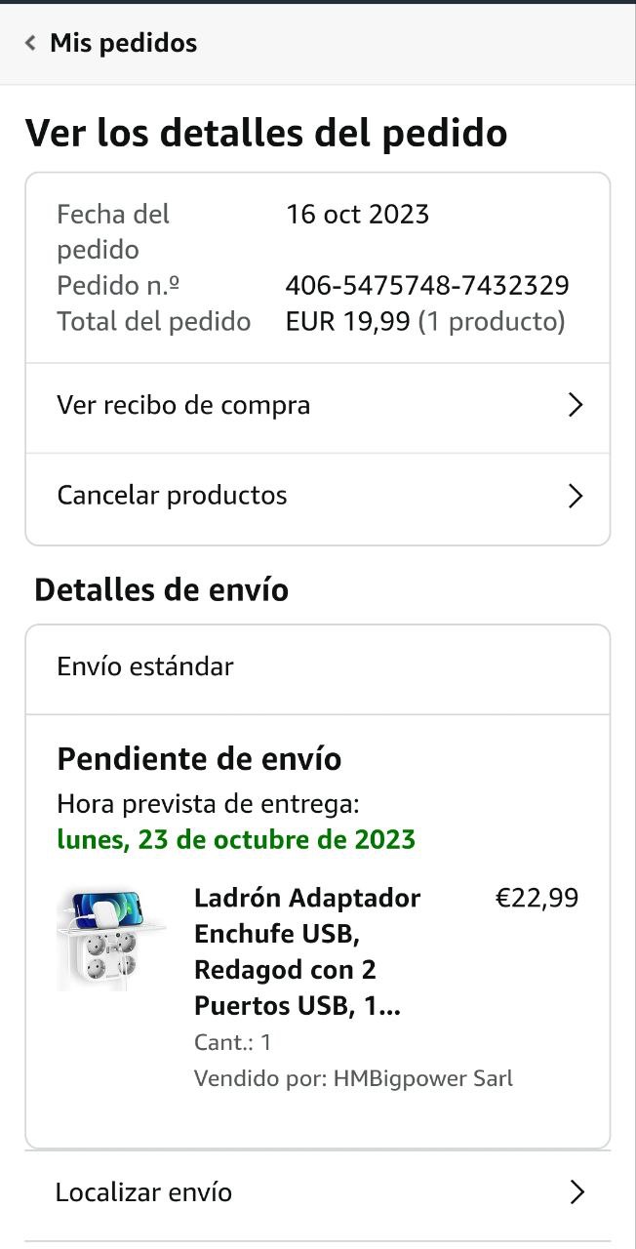Image resolution: width=636 pixels, height=1249 pixels.
Task: Go back via Mis pedidos label
Action: coord(123,43)
